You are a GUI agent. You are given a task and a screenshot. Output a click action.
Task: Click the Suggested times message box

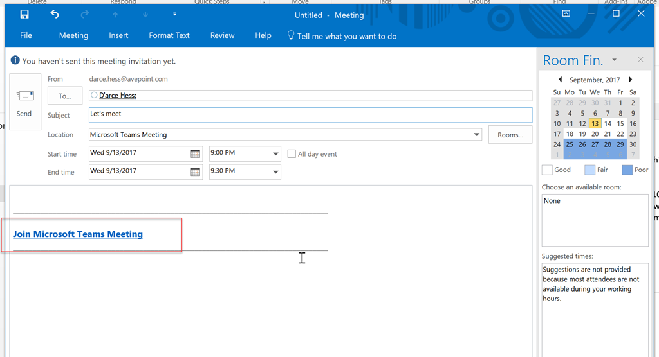click(595, 309)
